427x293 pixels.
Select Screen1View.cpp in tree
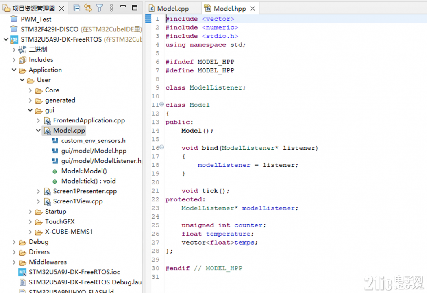(x=78, y=201)
